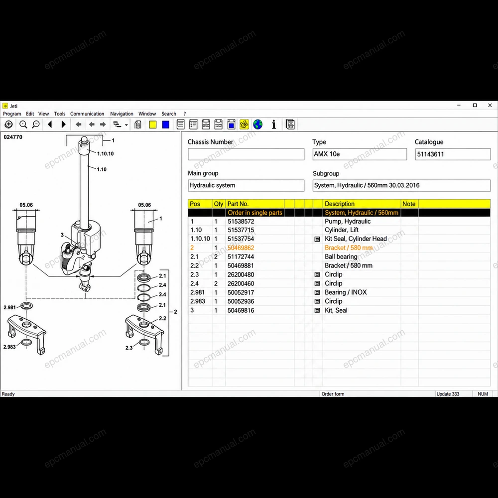
Task: Open the Communication menu
Action: (87, 114)
